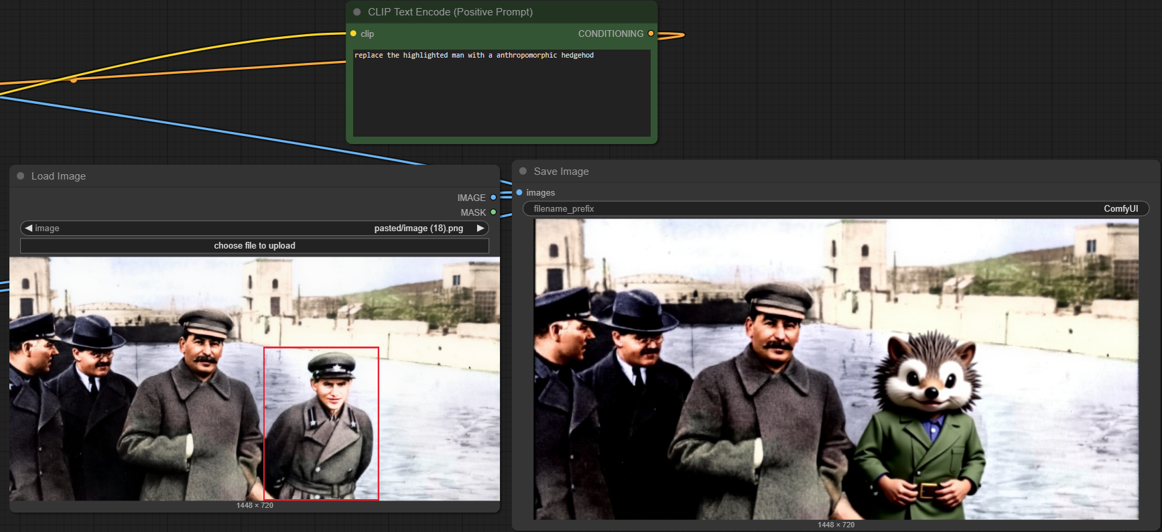Click the orange CONDITIONING output socket
The width and height of the screenshot is (1162, 532).
pyautogui.click(x=651, y=34)
